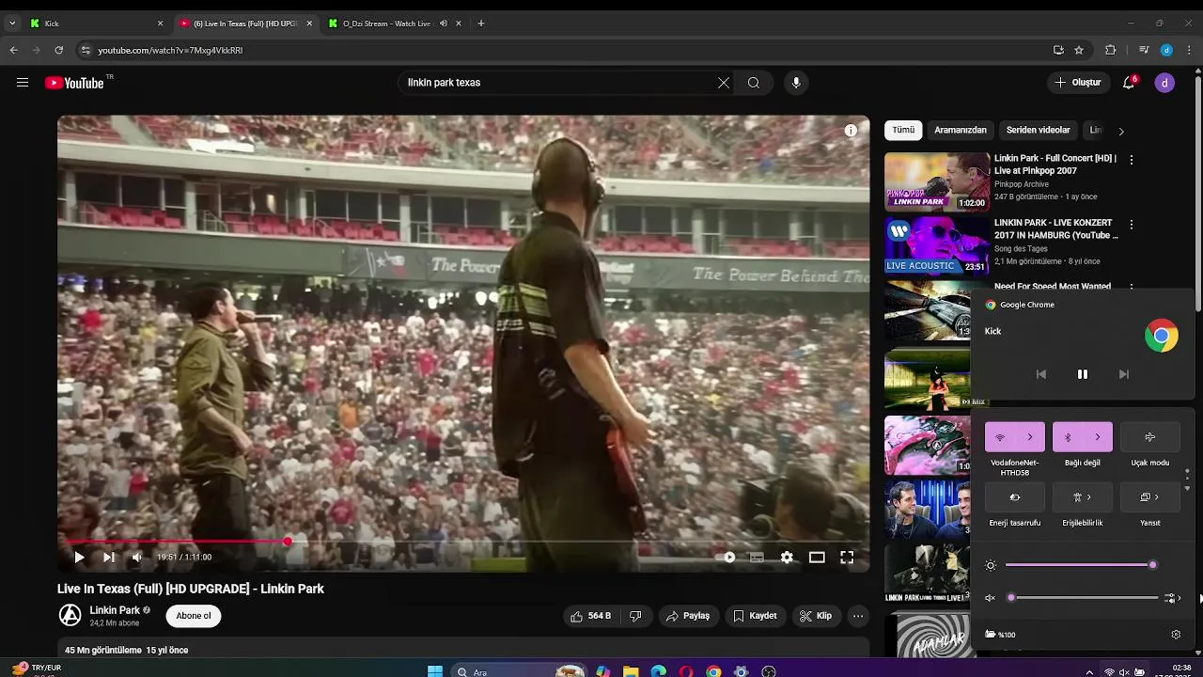Screen dimensions: 1203x677
Task: Seek on the video progress bar
Action: [463, 542]
